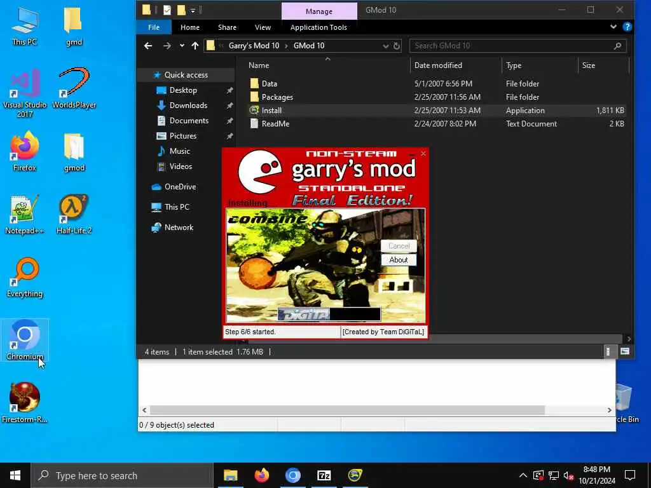This screenshot has height=488, width=651.
Task: Click the muted volume tray icon
Action: 569,475
